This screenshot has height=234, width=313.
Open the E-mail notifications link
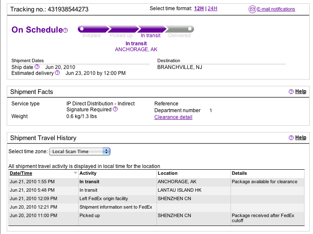click(x=276, y=9)
